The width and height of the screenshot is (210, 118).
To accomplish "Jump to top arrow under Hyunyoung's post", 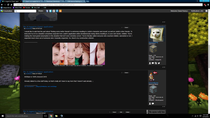I will coord(163,67).
